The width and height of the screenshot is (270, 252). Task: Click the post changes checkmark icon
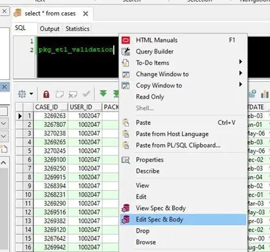86,94
